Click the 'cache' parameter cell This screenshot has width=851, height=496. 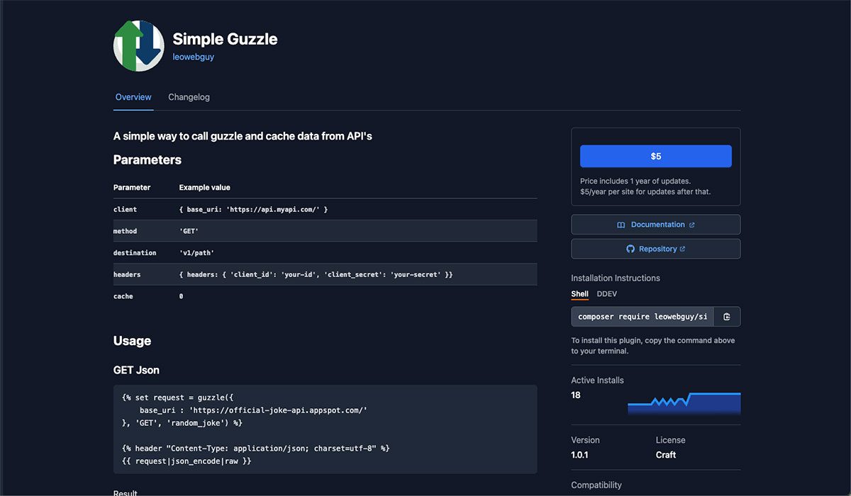coord(123,296)
